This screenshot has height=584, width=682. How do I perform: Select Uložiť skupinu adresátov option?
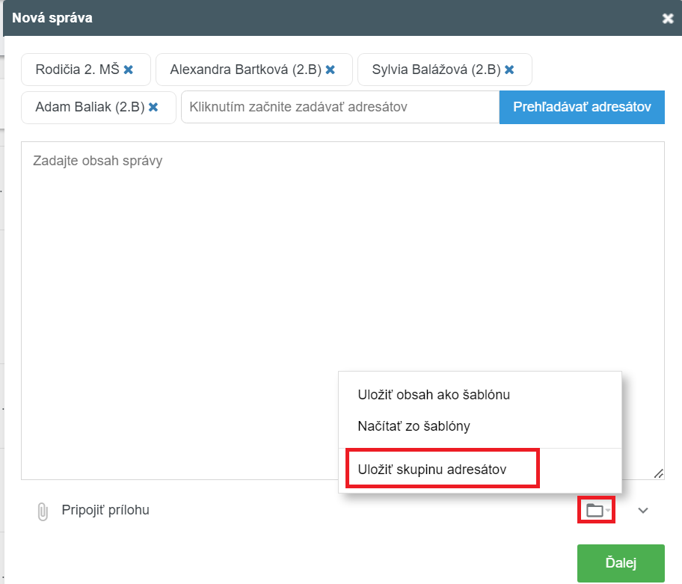432,470
